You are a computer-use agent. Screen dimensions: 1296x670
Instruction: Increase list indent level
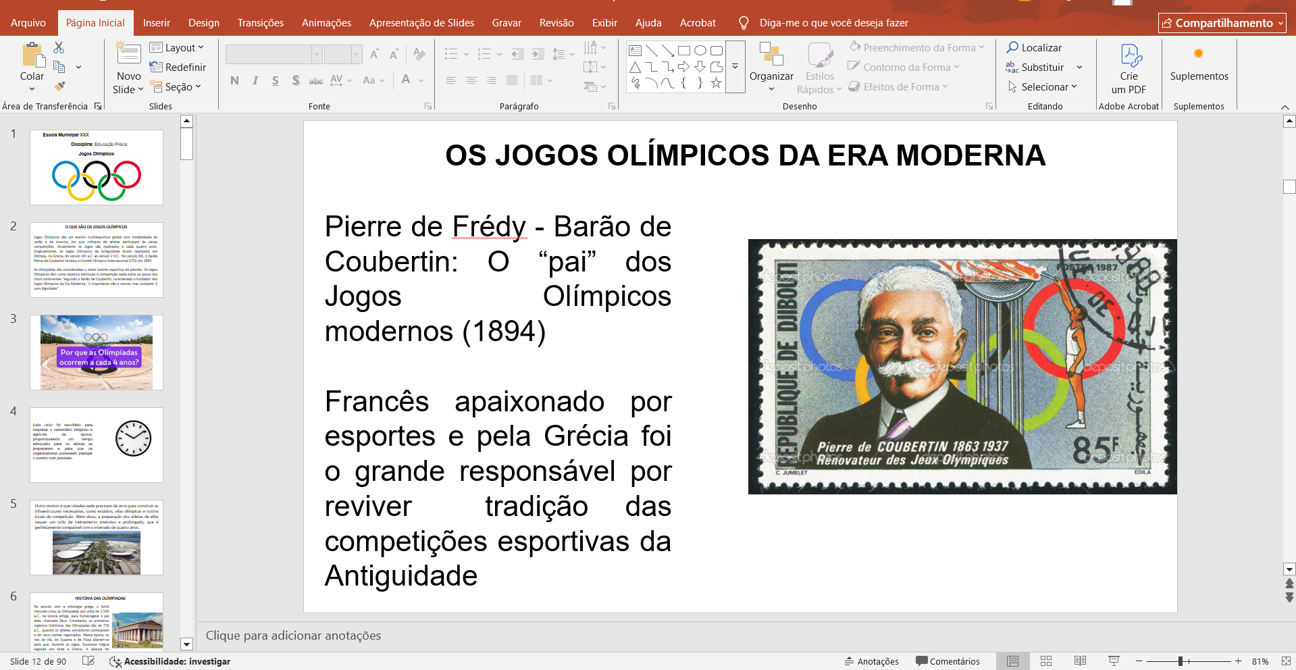pyautogui.click(x=538, y=54)
